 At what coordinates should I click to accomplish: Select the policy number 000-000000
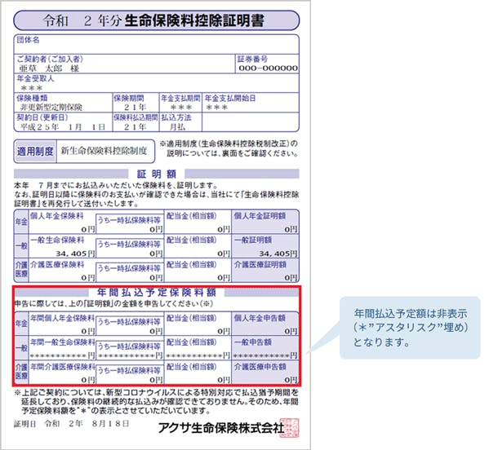click(268, 68)
